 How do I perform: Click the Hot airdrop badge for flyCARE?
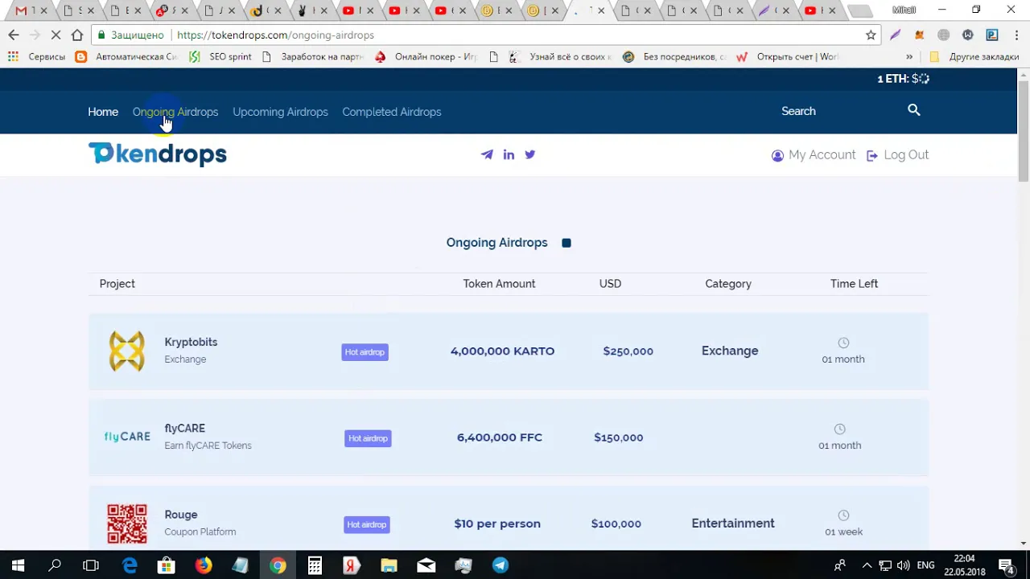click(x=368, y=438)
